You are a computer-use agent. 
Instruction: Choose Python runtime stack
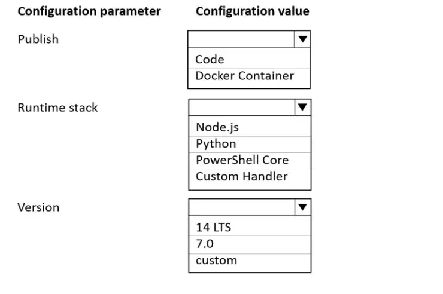tap(216, 144)
